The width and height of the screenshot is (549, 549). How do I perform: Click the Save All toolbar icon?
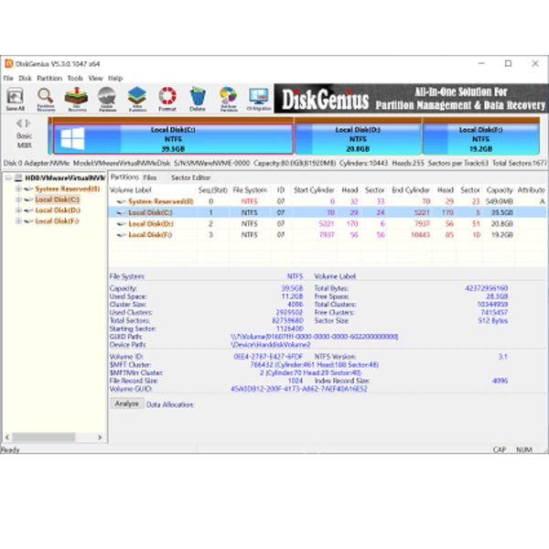[15, 99]
